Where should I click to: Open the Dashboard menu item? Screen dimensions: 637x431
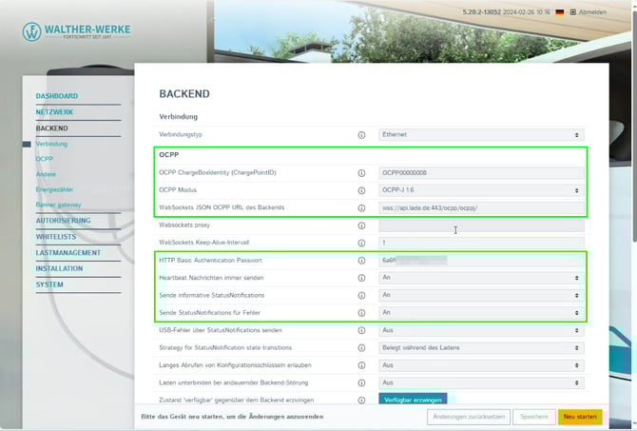point(57,96)
